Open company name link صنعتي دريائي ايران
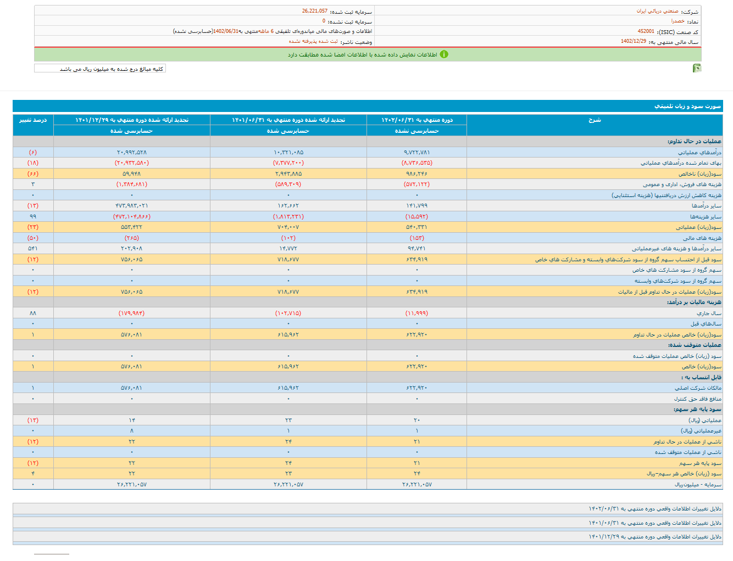 pos(657,11)
